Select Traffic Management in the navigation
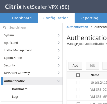This screenshot has height=104, width=107. [x=18, y=50]
